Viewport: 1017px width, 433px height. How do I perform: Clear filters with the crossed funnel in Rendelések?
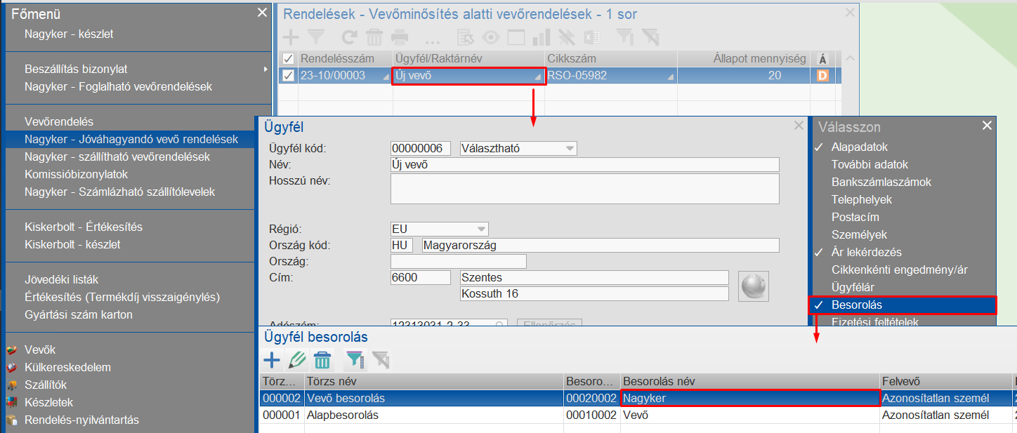click(x=650, y=37)
